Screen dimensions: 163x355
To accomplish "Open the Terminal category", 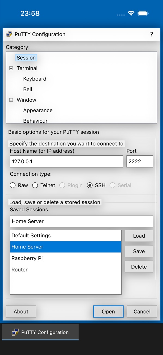I will (x=27, y=68).
